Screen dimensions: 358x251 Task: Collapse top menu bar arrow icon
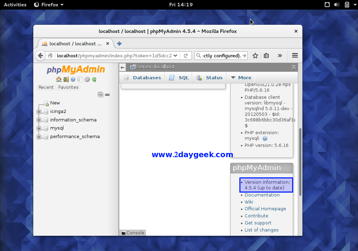tap(294, 67)
